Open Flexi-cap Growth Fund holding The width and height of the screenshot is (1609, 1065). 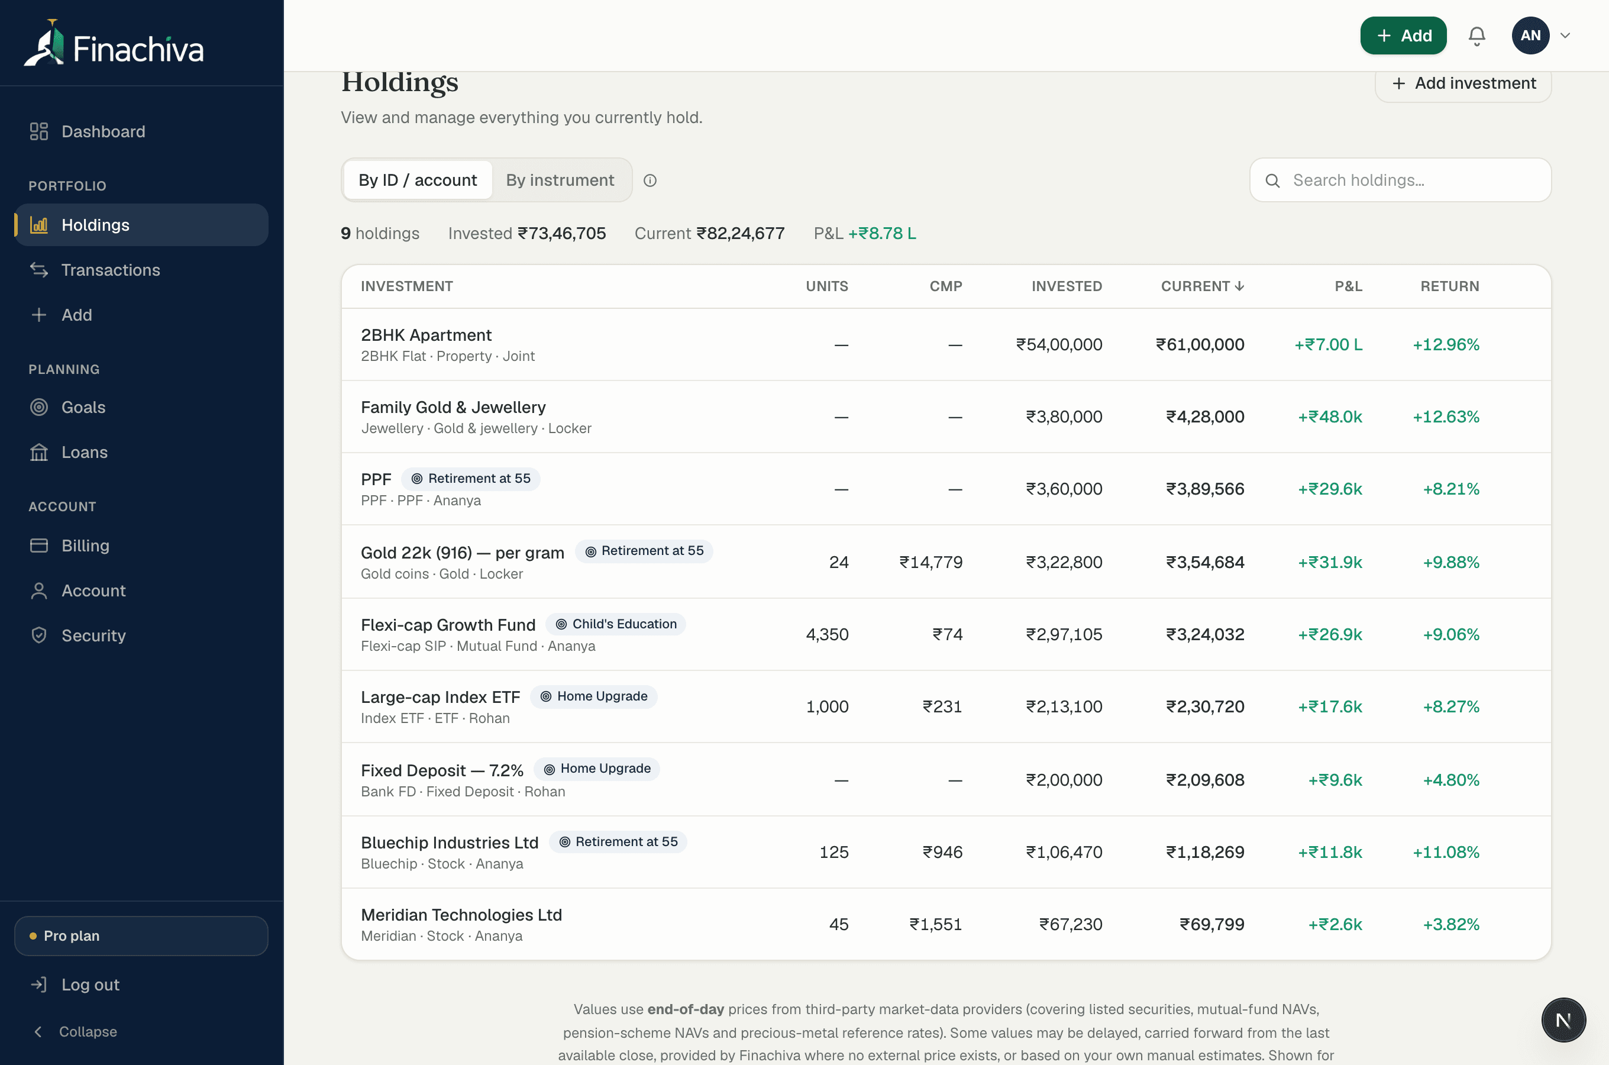click(x=946, y=634)
